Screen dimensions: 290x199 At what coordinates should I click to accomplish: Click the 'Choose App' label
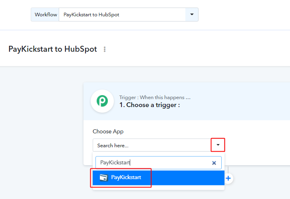pyautogui.click(x=108, y=132)
